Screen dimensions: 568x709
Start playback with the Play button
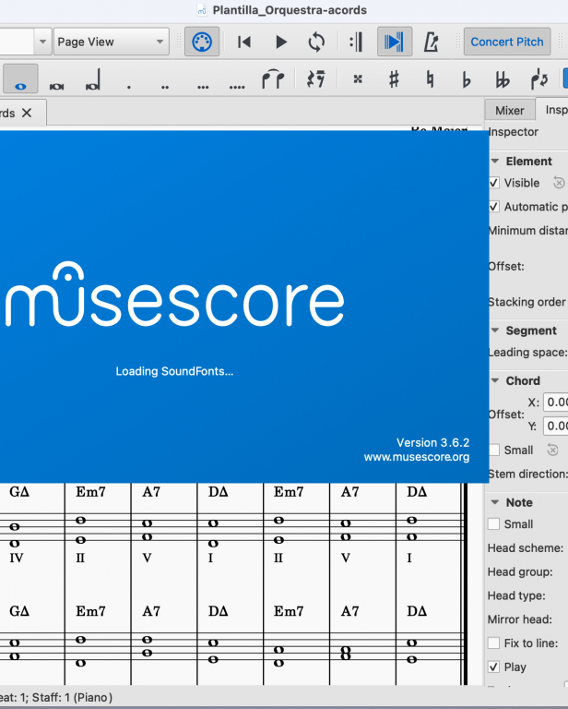(281, 42)
